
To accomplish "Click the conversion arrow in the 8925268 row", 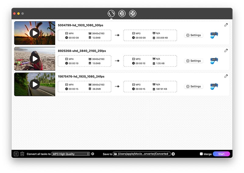I will click(117, 61).
